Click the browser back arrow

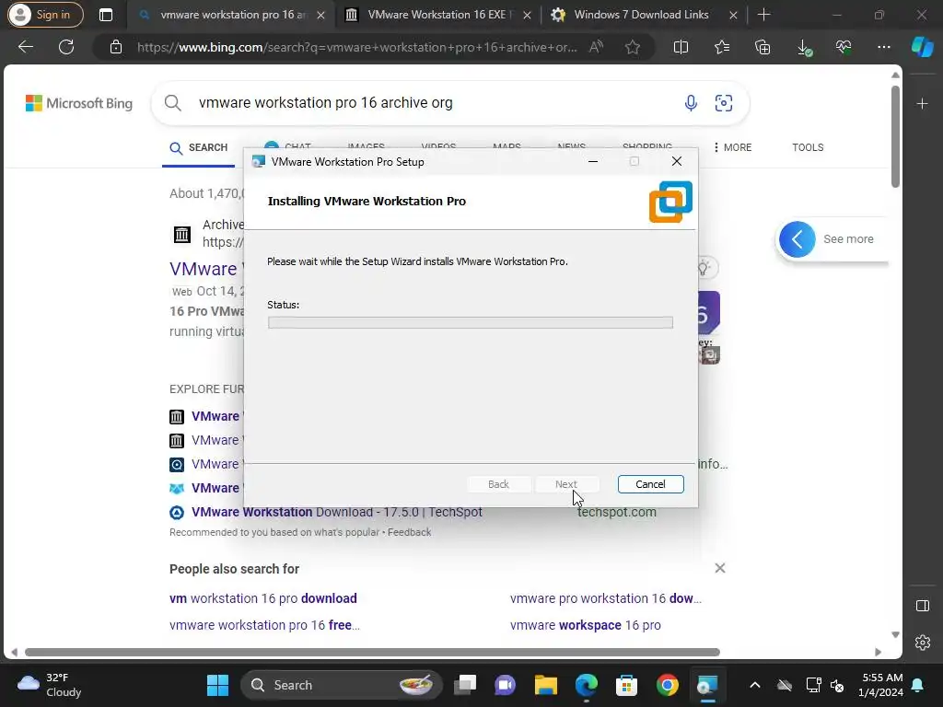(26, 47)
